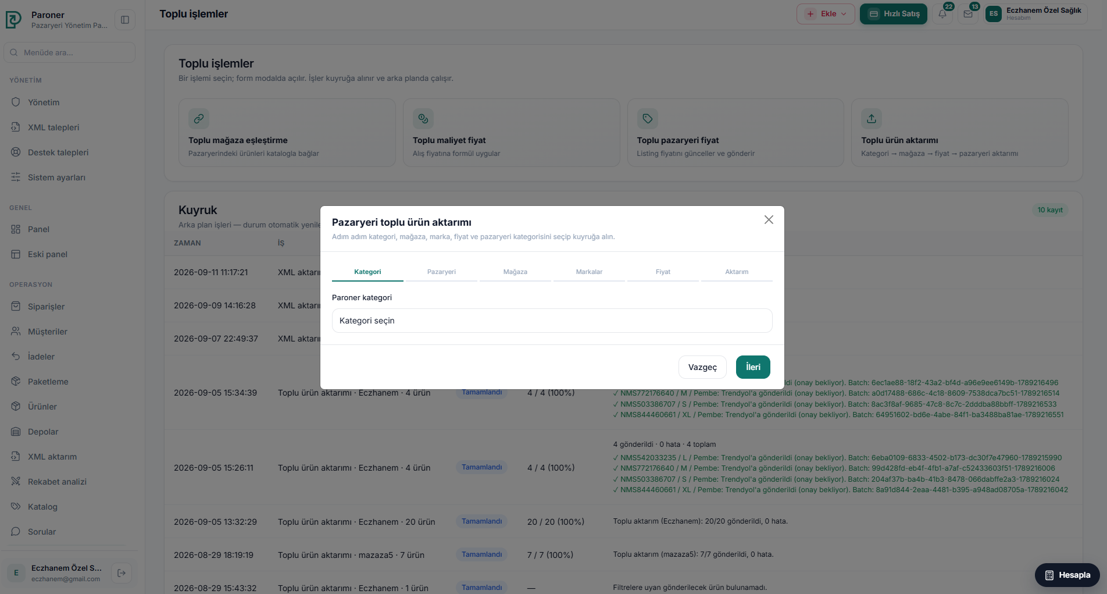Switch to the Pazaryeri step tab

441,272
